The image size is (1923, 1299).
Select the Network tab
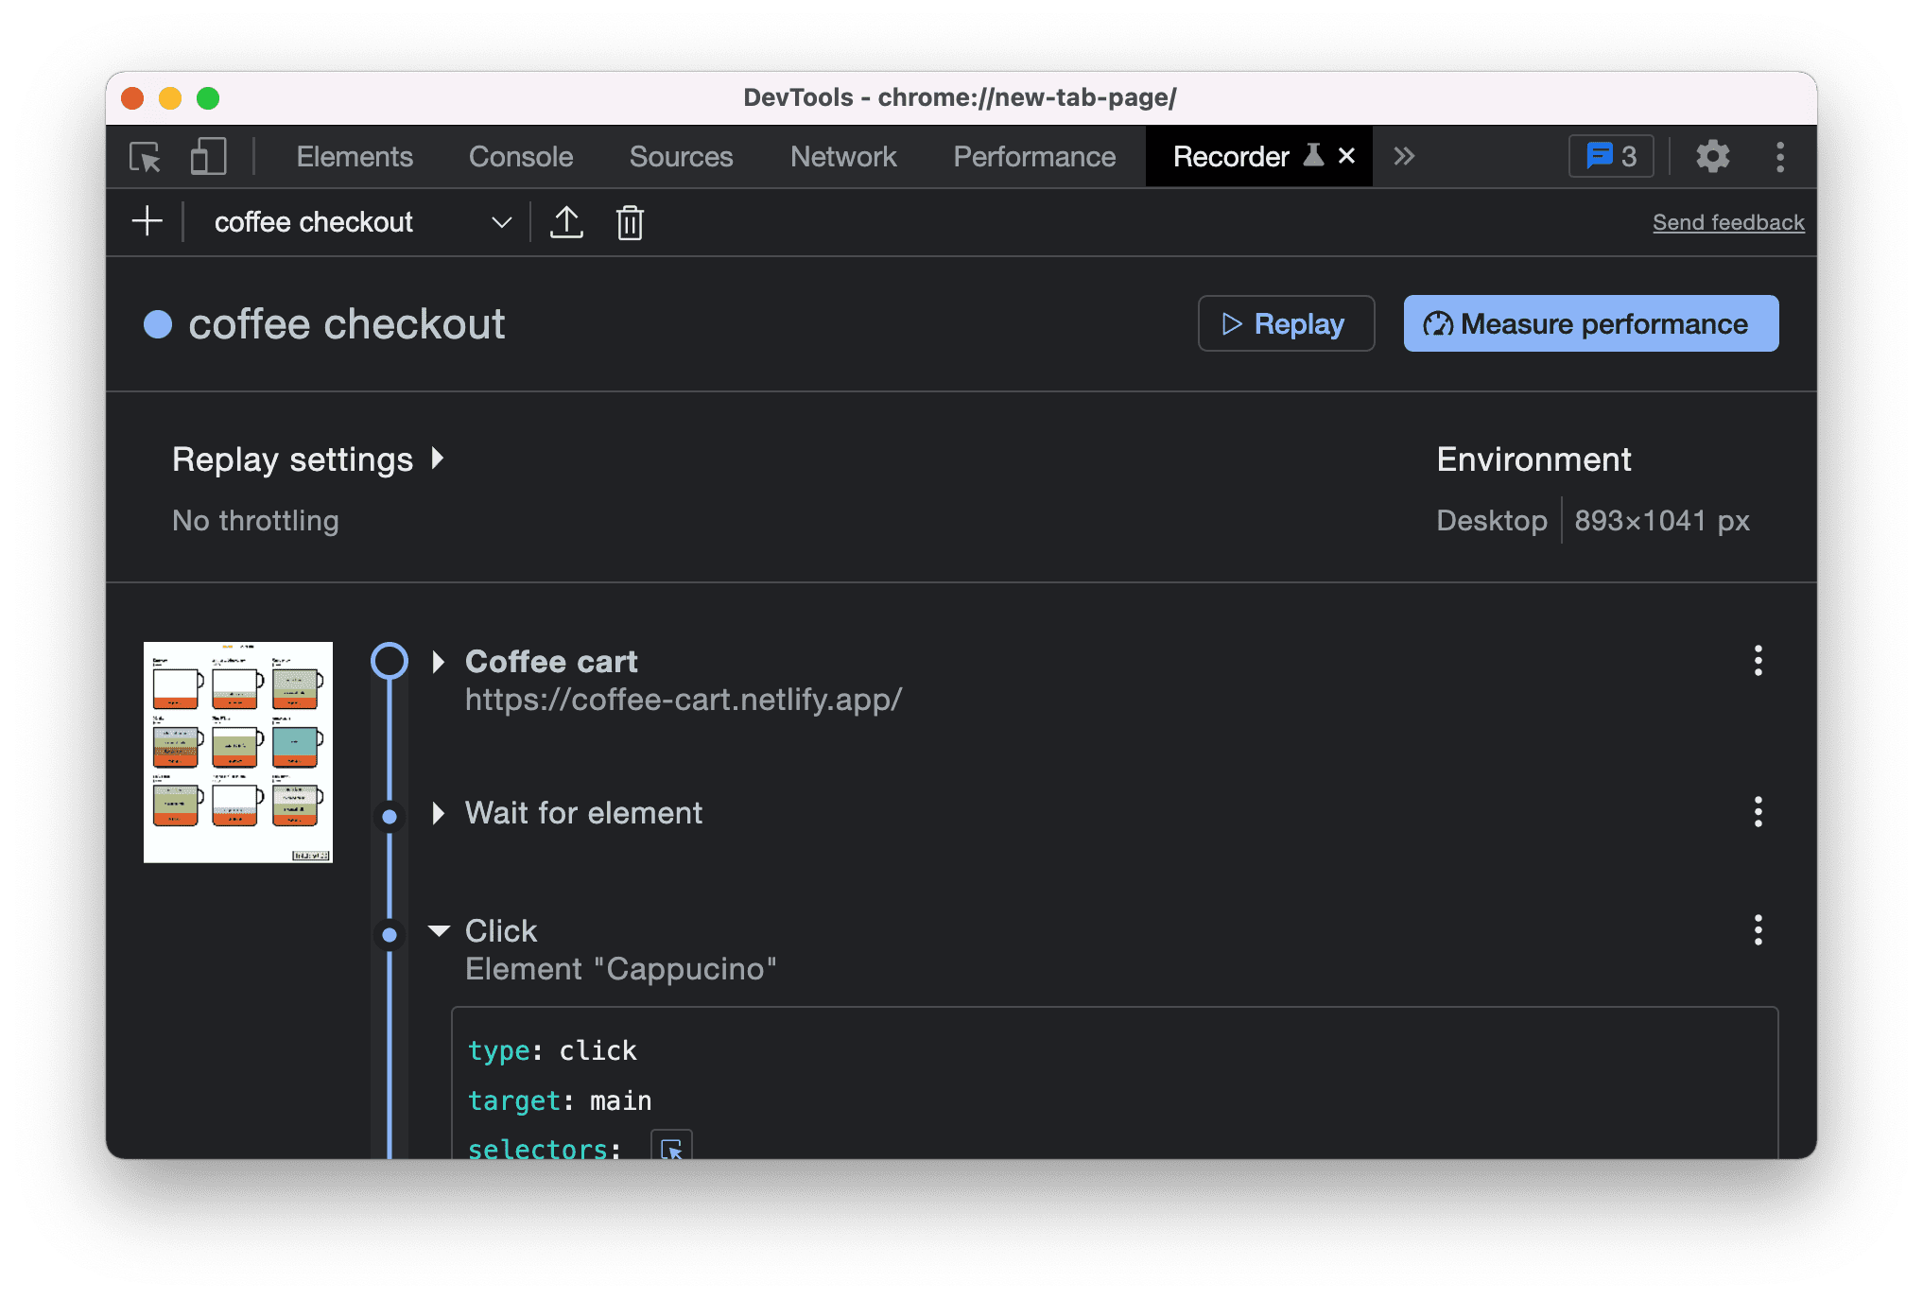[843, 155]
